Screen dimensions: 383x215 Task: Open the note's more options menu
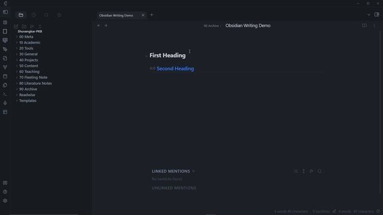pos(375,26)
